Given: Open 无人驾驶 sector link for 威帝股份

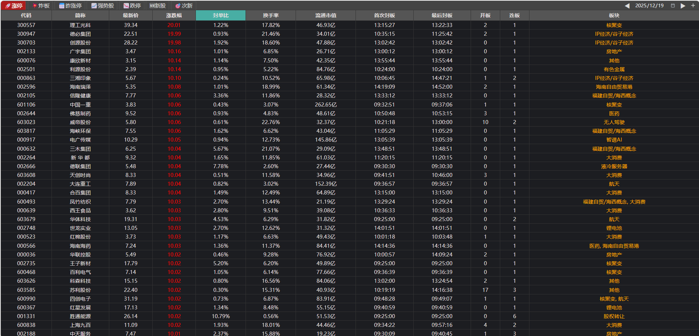Looking at the screenshot, I should coord(614,122).
